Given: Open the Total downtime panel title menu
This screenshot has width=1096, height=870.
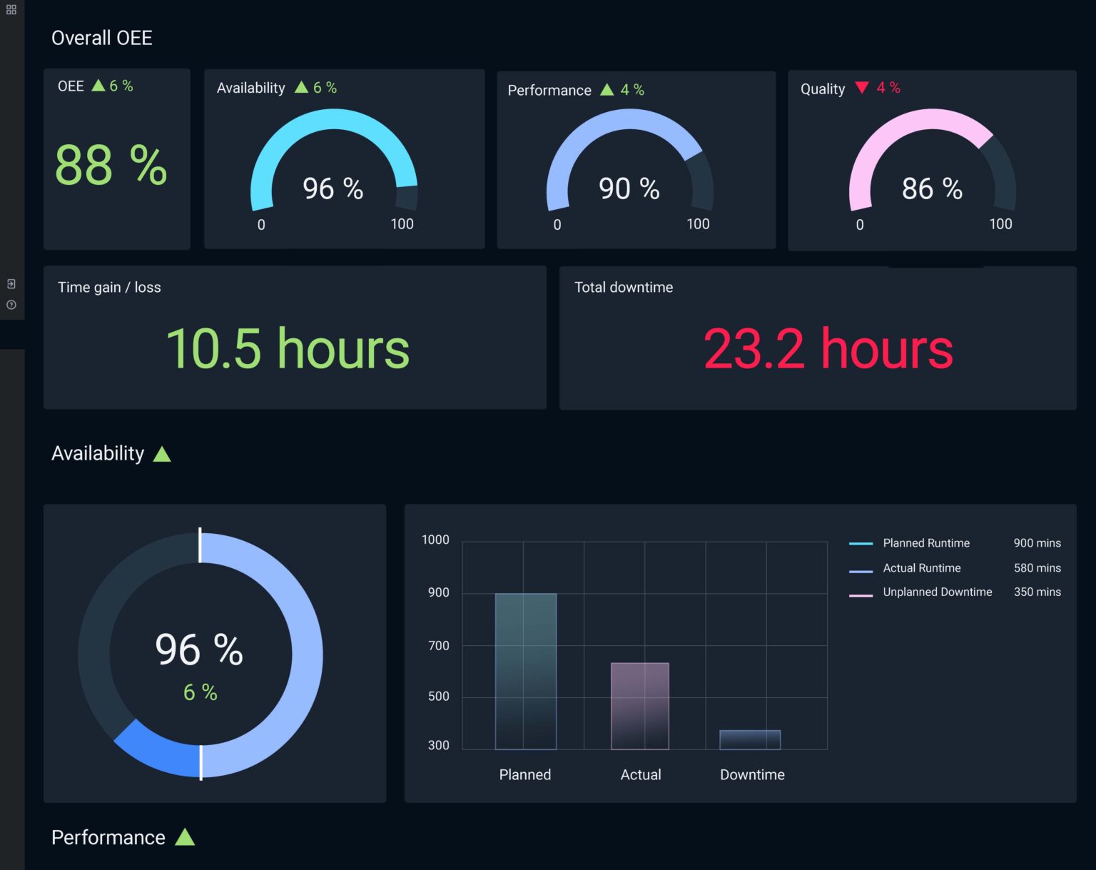Looking at the screenshot, I should point(624,287).
